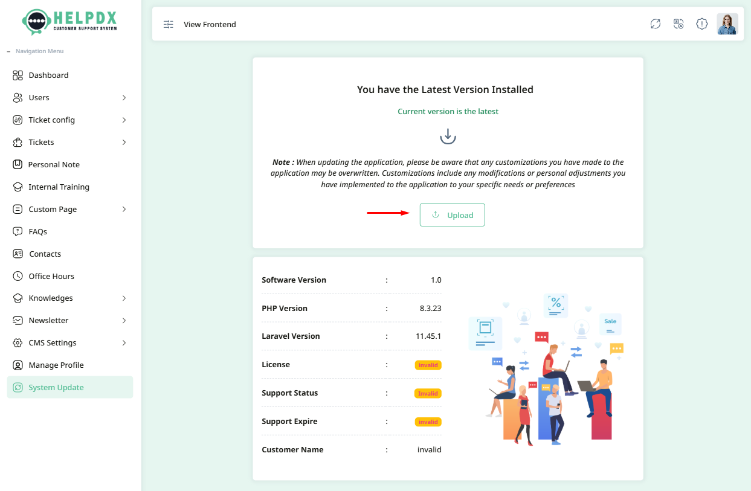Open the notifications alert icon

(701, 24)
